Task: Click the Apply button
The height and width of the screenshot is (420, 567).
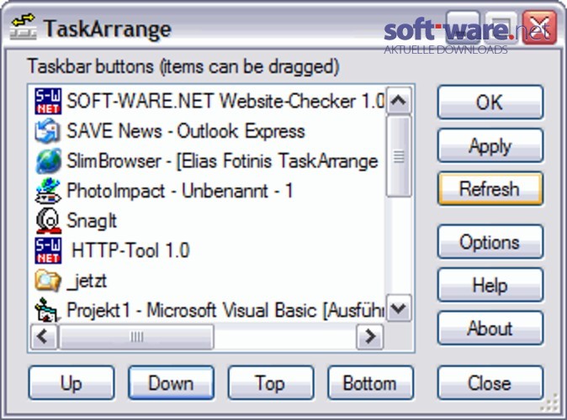Action: coord(490,145)
